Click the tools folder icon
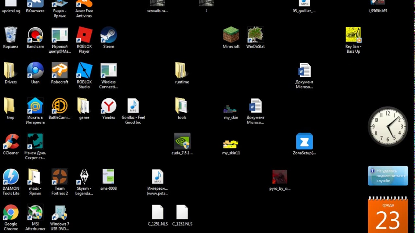The image size is (415, 233). tap(182, 106)
